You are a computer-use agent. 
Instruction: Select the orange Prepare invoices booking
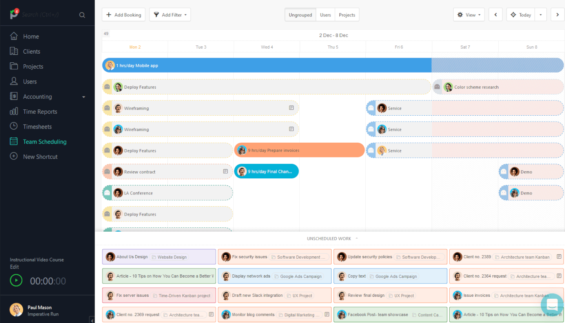tap(299, 150)
